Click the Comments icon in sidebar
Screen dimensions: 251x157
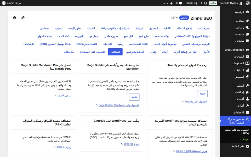(248, 41)
